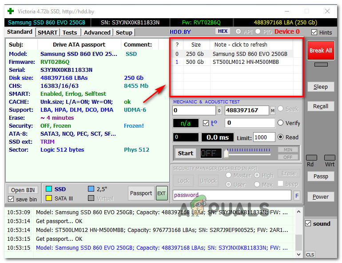342x263 pixels.
Task: Click the Passport button
Action: 141,193
